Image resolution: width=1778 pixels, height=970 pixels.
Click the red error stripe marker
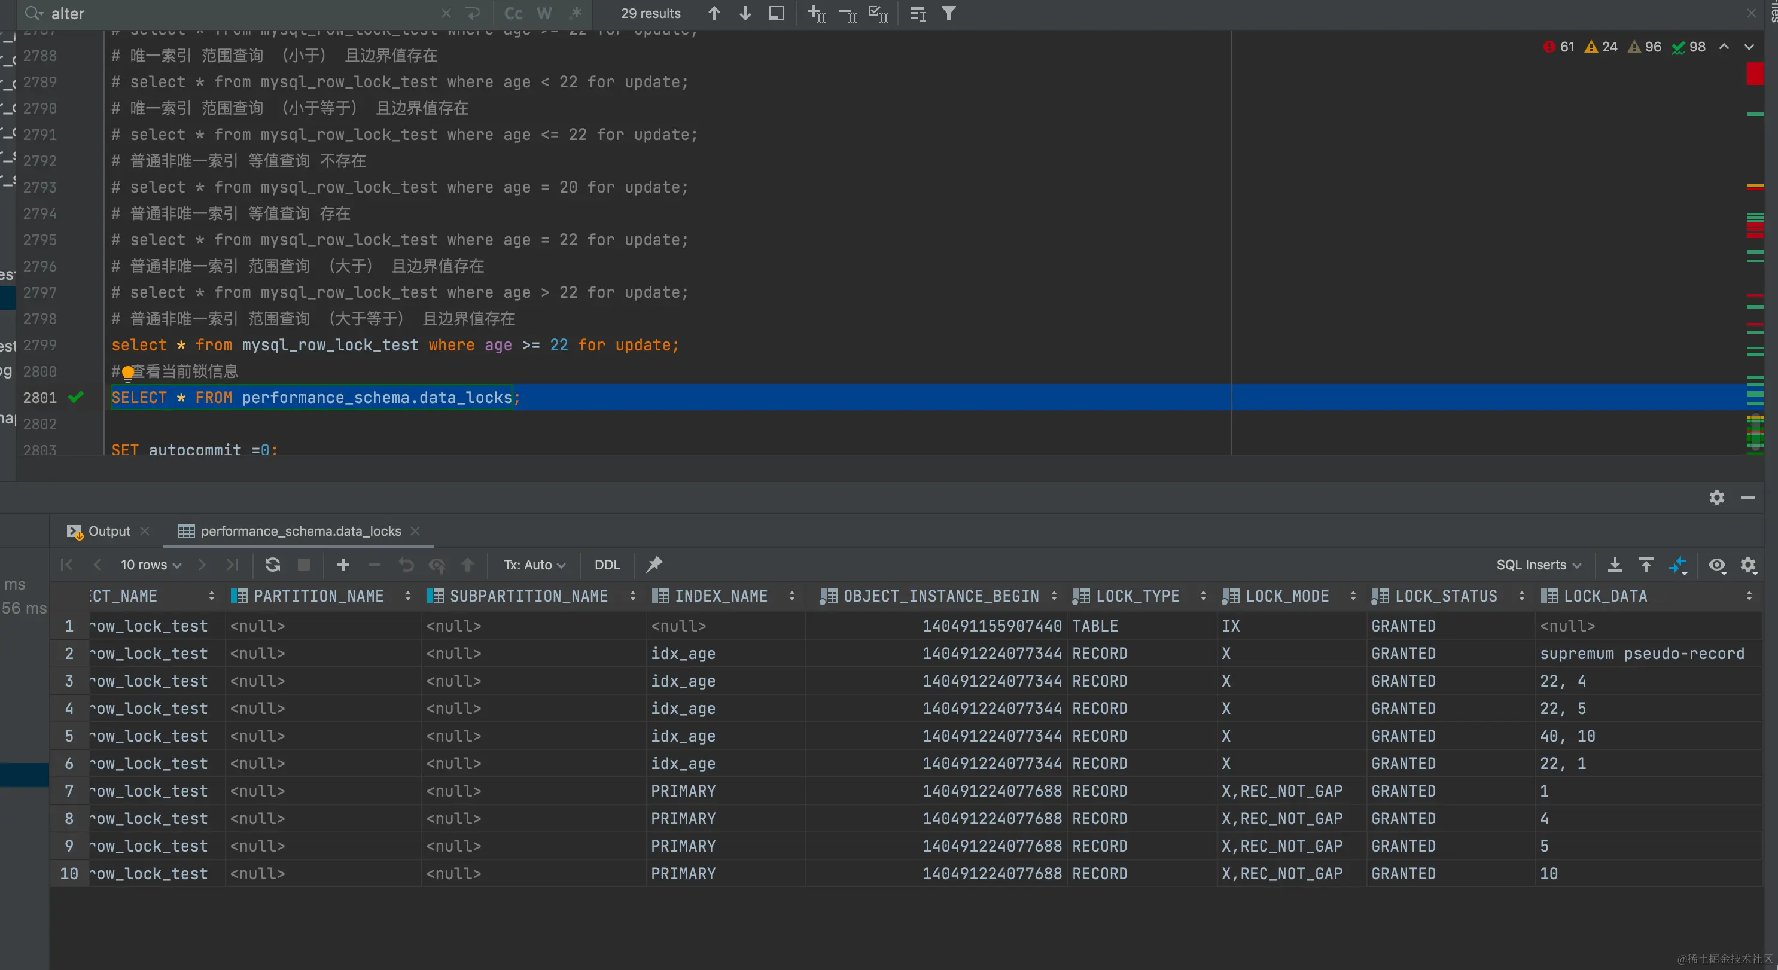point(1754,74)
